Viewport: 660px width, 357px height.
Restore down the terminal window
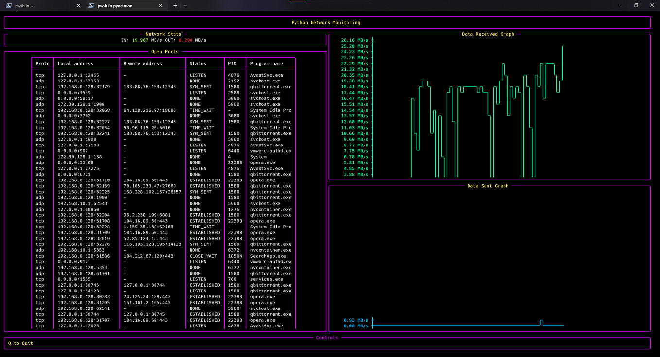636,5
